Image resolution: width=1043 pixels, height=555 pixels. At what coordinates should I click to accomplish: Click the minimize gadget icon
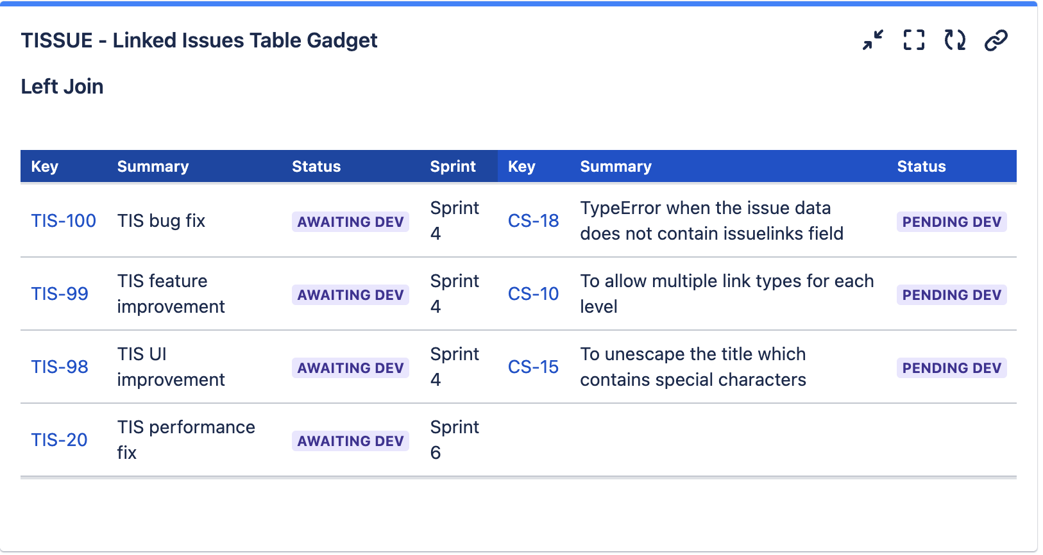872,40
